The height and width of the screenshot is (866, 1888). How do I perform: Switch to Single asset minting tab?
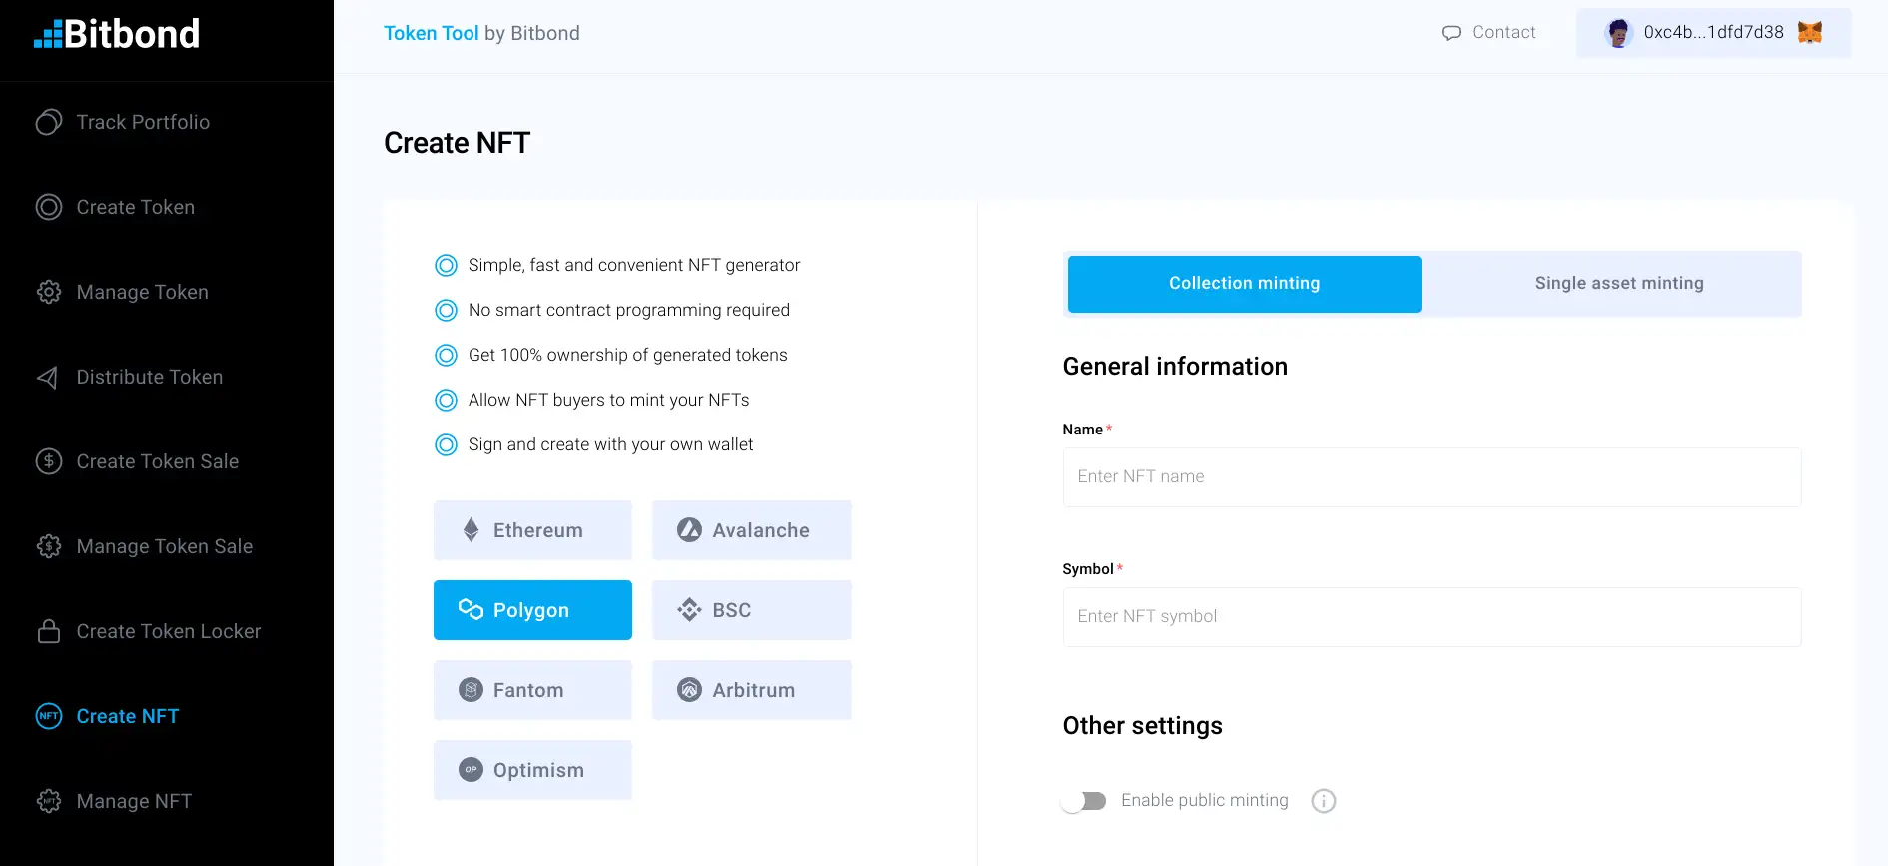click(x=1618, y=284)
